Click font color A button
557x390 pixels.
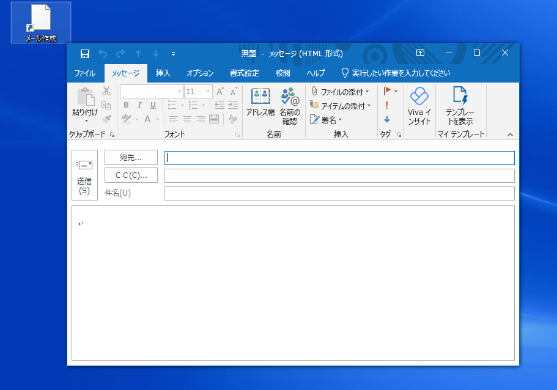147,119
